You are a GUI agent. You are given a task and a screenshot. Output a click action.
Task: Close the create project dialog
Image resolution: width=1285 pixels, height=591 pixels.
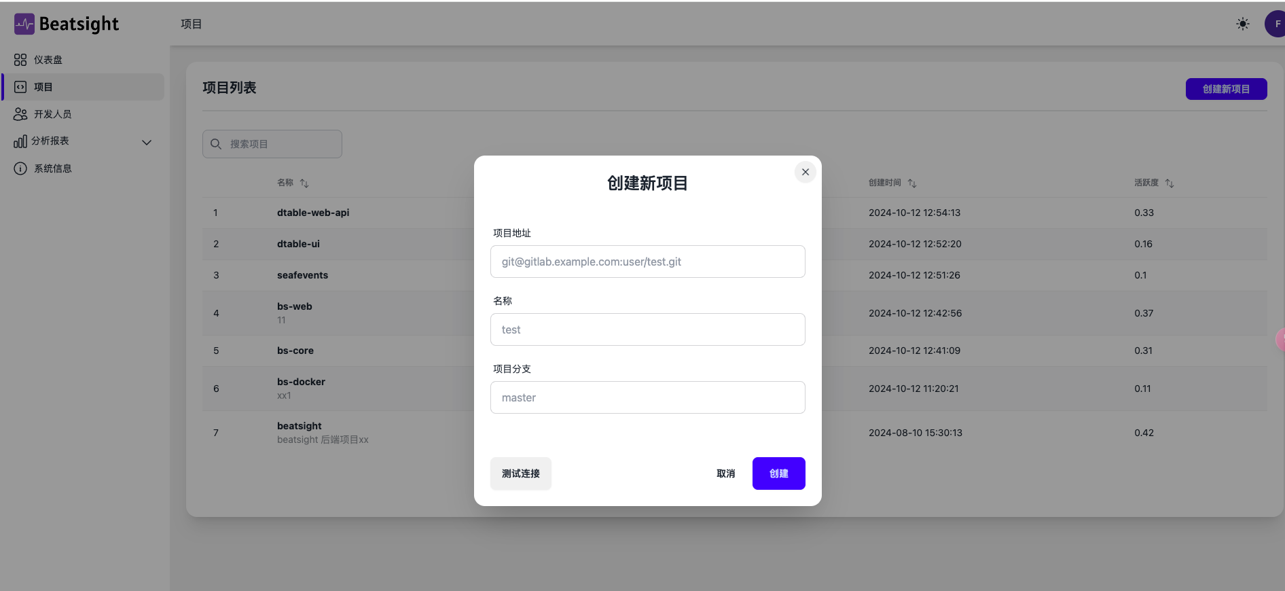click(x=805, y=172)
